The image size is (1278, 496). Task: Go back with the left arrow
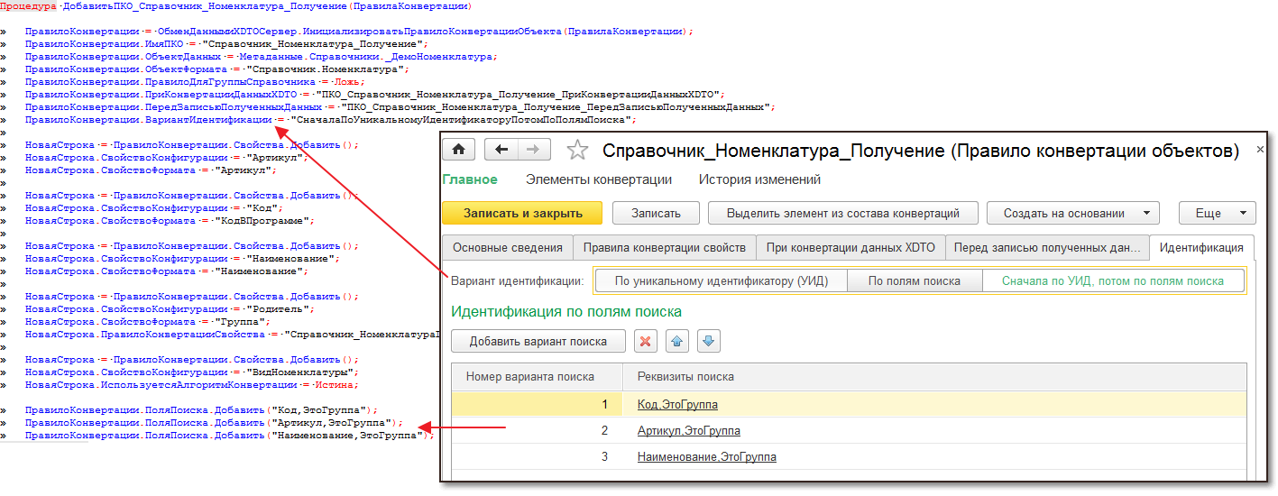point(501,150)
